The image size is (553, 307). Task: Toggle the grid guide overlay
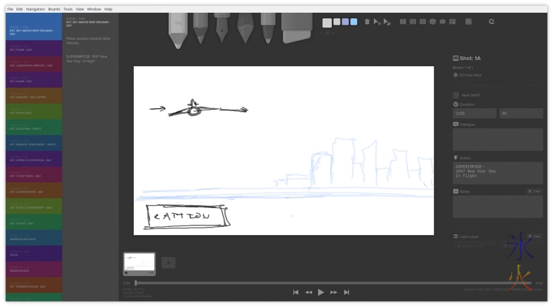pyautogui.click(x=403, y=22)
